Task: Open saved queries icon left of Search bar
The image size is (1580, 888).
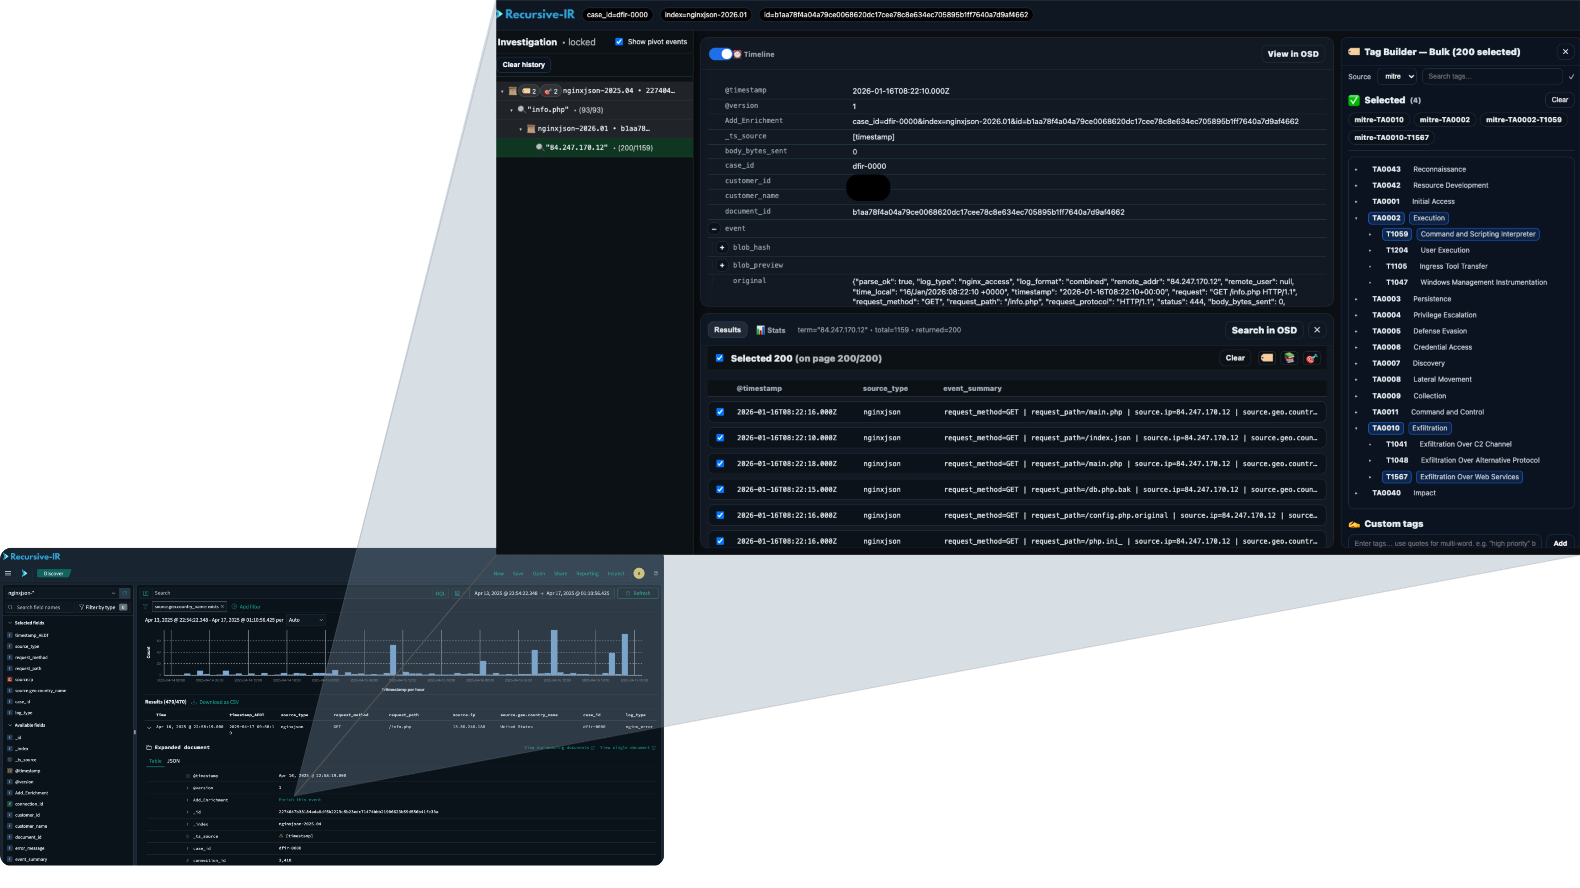Action: (145, 593)
